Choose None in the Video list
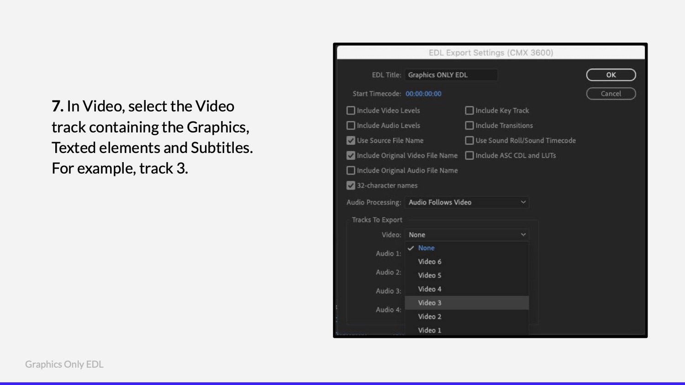685x385 pixels. coord(467,248)
